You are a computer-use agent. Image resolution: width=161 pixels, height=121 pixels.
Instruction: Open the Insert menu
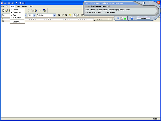18,6
